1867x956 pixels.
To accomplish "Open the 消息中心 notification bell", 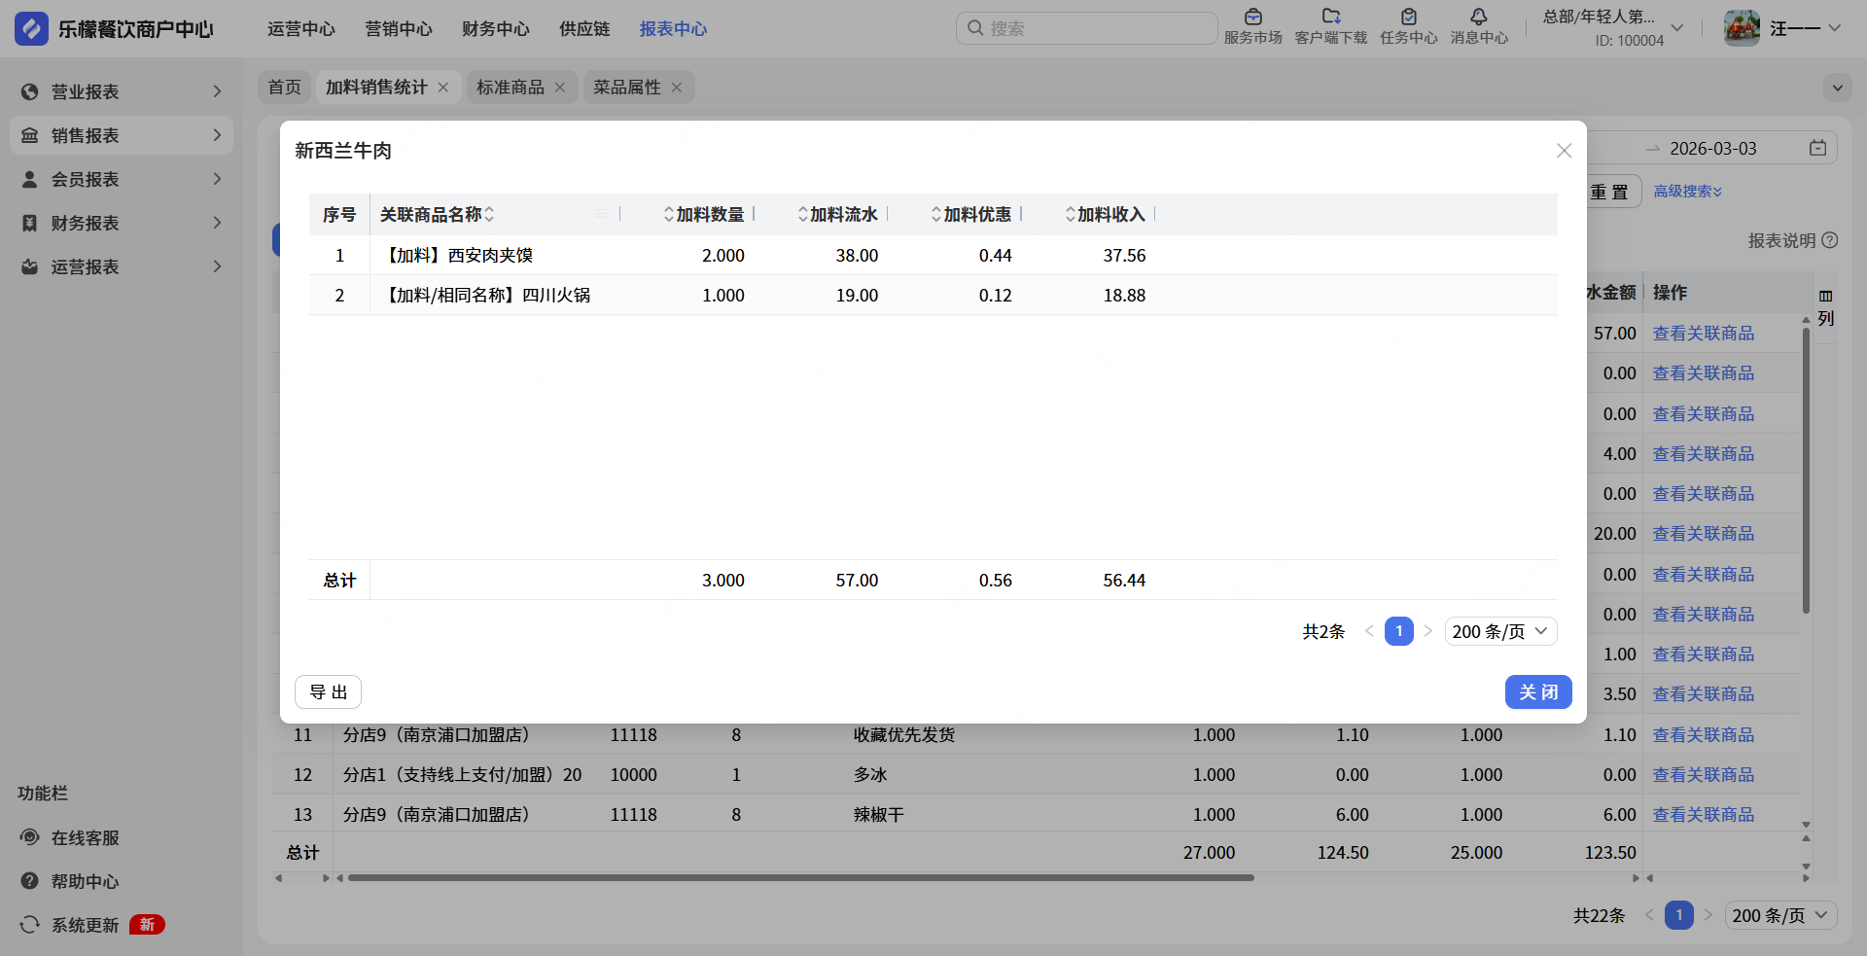I will (1478, 18).
